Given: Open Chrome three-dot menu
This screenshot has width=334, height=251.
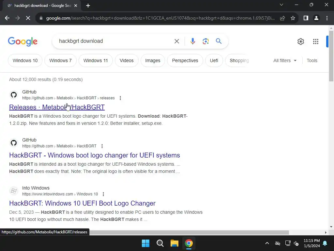Looking at the screenshot, I should click(x=327, y=18).
